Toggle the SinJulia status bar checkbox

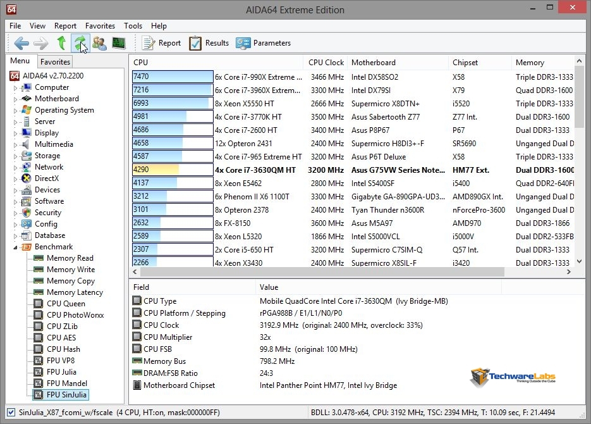click(x=11, y=413)
